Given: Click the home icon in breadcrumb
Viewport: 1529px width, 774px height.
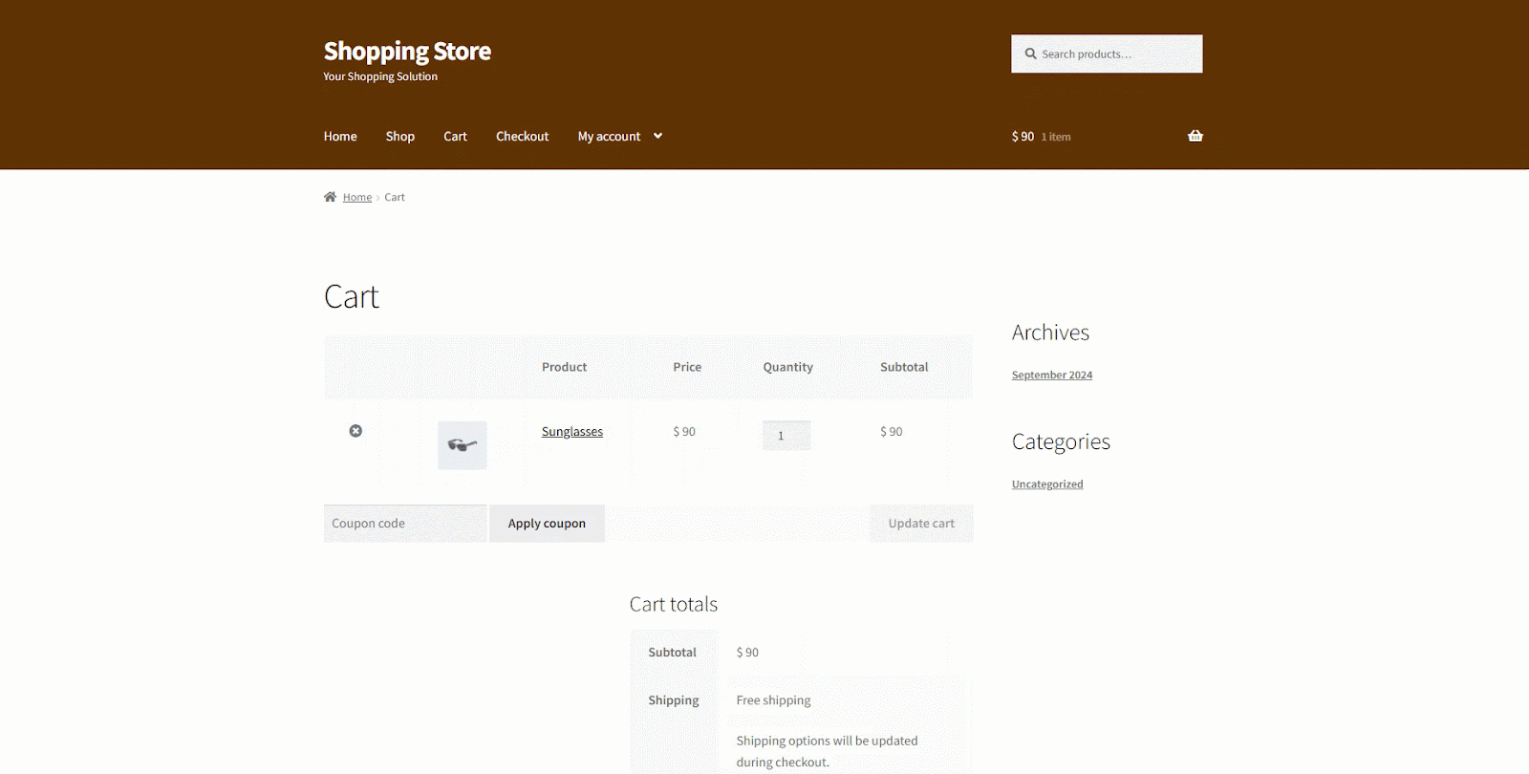Looking at the screenshot, I should [x=330, y=197].
